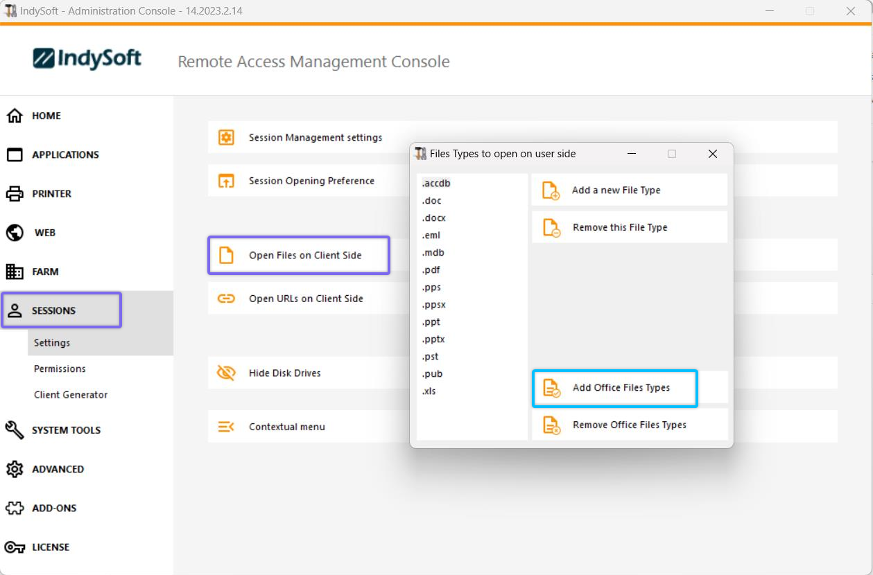Click Remove Office Files Types button

(x=629, y=425)
